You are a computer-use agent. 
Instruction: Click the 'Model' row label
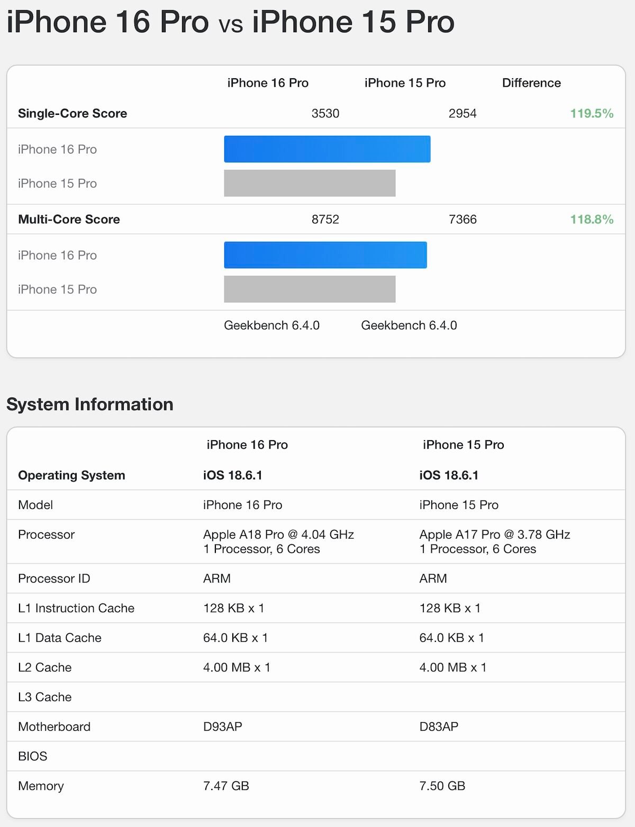click(x=35, y=505)
